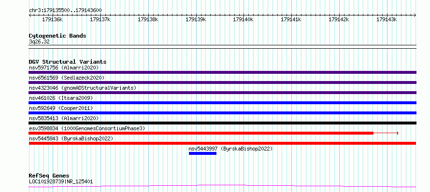
Task: Open the LOC101928739|NR_125401 gene label
Action: click(x=60, y=181)
